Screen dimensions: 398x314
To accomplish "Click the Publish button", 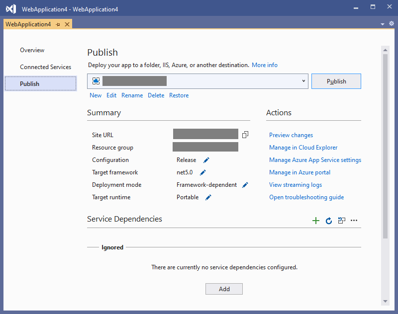I will 336,81.
